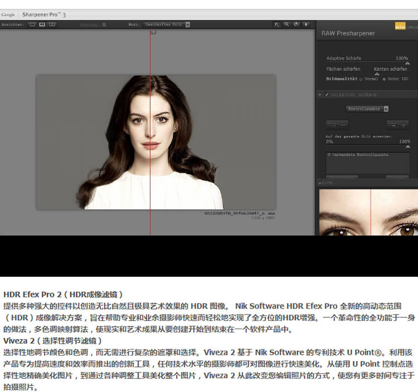Click the lightbulb background color icon
Viewport: 418px width, 392px height.
pos(306,24)
